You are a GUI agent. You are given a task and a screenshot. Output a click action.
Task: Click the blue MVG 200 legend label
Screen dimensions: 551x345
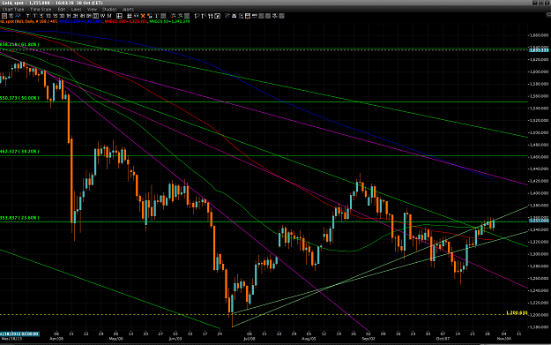(x=81, y=21)
